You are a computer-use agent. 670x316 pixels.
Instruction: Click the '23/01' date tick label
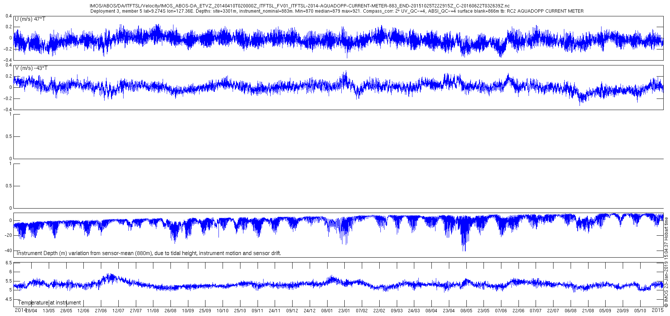click(x=344, y=311)
